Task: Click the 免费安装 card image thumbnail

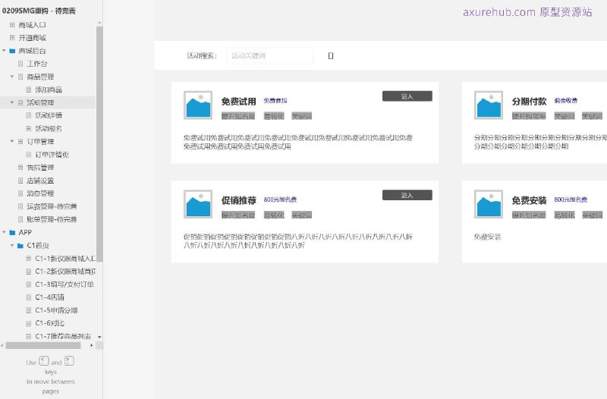Action: [489, 204]
